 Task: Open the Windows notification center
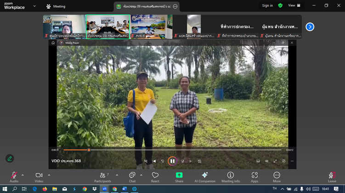click(336, 189)
